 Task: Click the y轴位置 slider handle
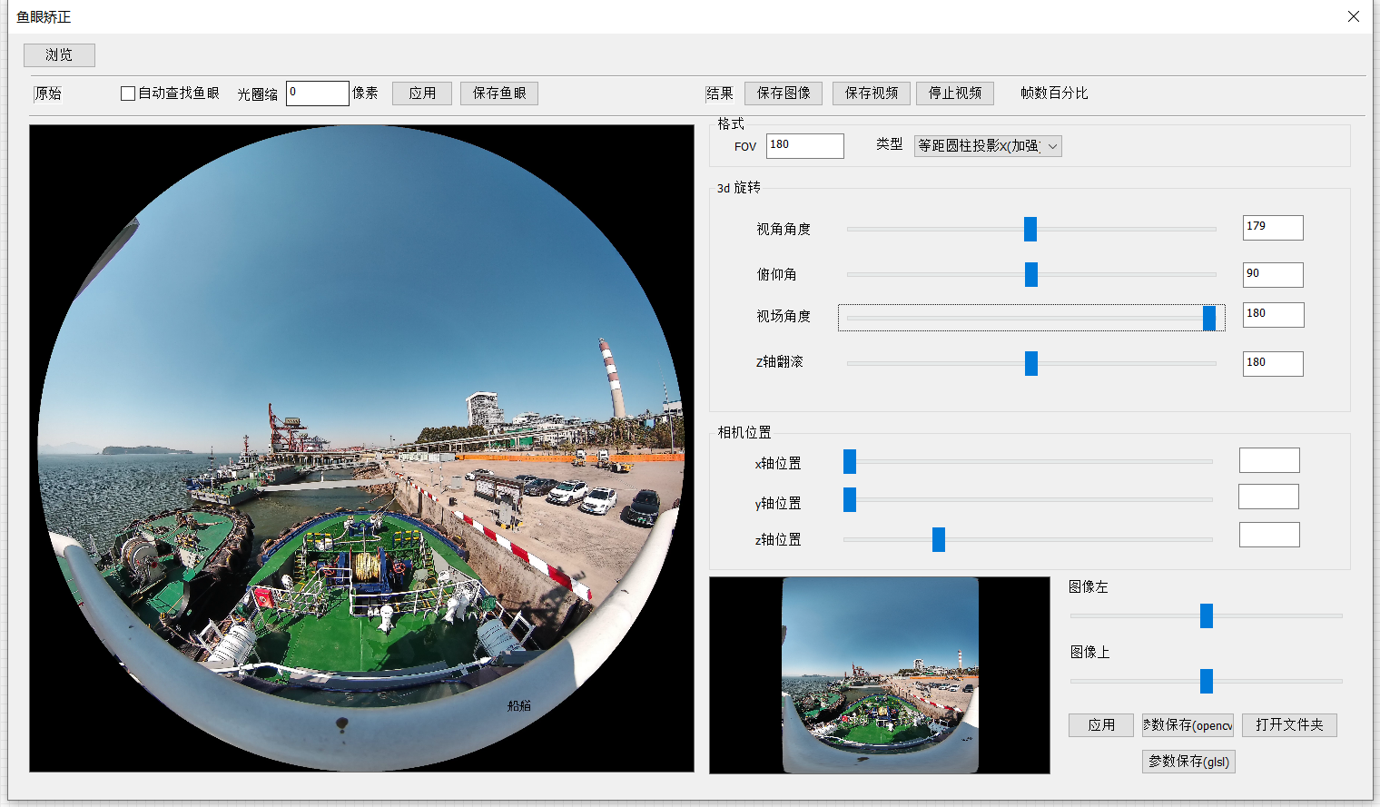(850, 499)
